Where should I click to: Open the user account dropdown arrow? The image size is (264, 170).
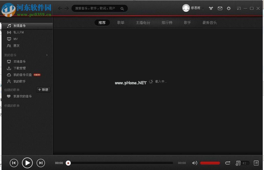pos(203,9)
